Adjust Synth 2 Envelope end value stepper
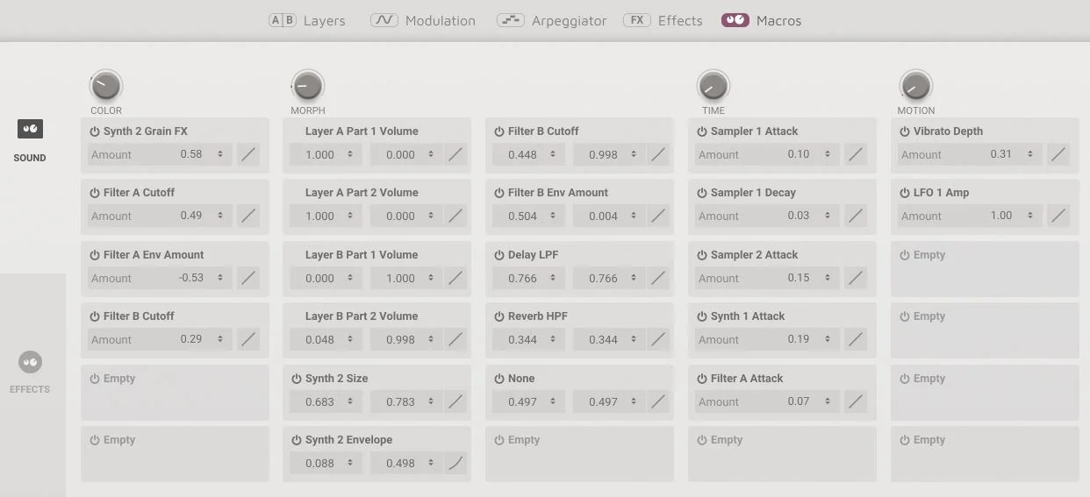 pyautogui.click(x=431, y=463)
